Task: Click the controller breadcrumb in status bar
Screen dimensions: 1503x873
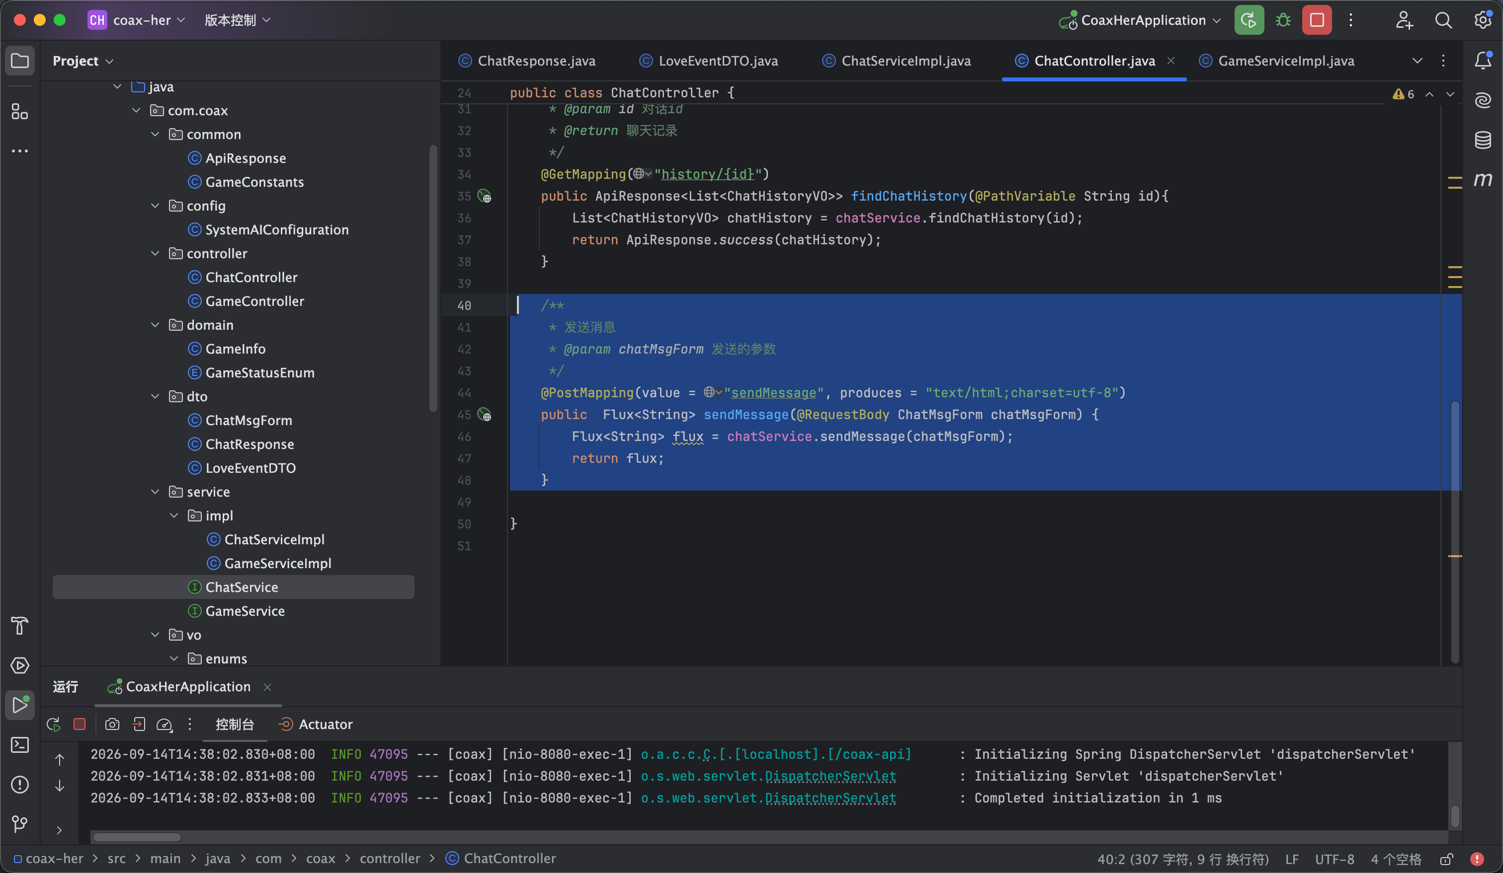Action: (x=390, y=859)
